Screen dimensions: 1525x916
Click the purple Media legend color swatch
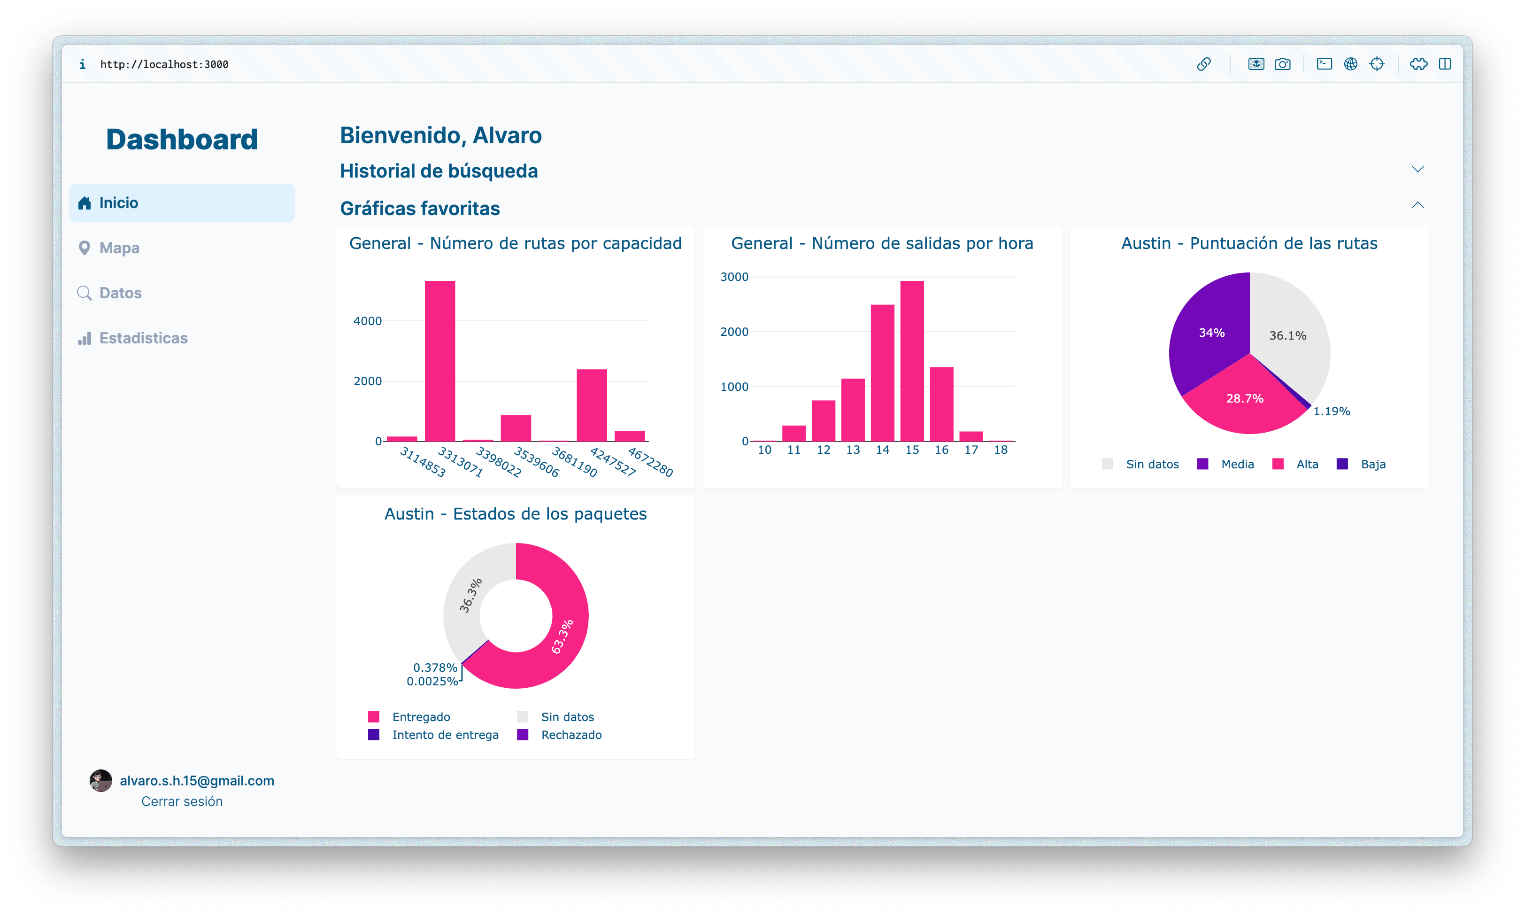(x=1202, y=464)
